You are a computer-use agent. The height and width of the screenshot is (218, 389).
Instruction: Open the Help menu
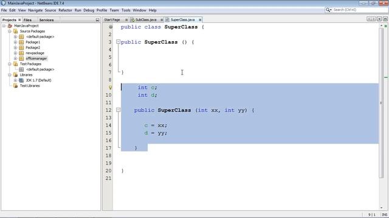[x=153, y=10]
